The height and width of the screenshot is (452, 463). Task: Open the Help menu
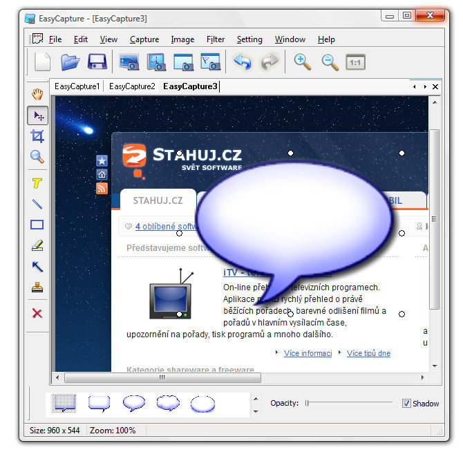(326, 39)
